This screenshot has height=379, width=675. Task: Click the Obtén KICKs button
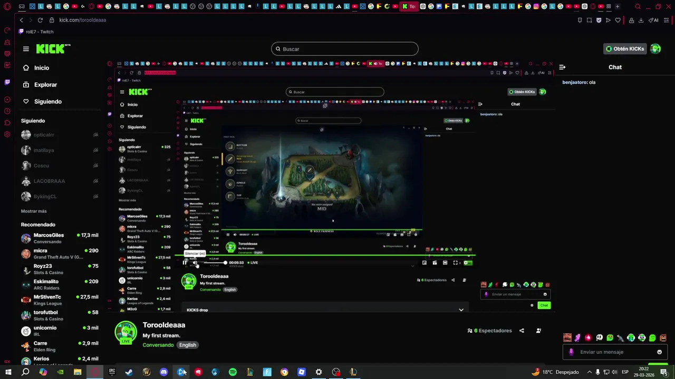(x=625, y=49)
